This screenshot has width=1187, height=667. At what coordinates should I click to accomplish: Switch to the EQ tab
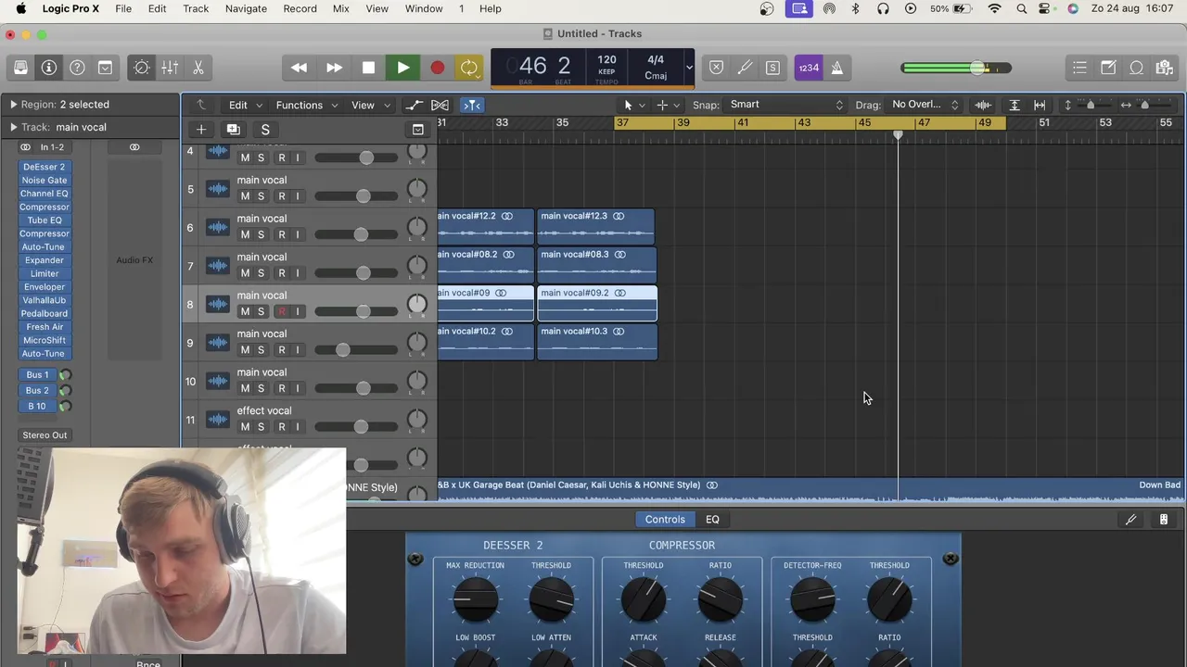click(x=712, y=520)
